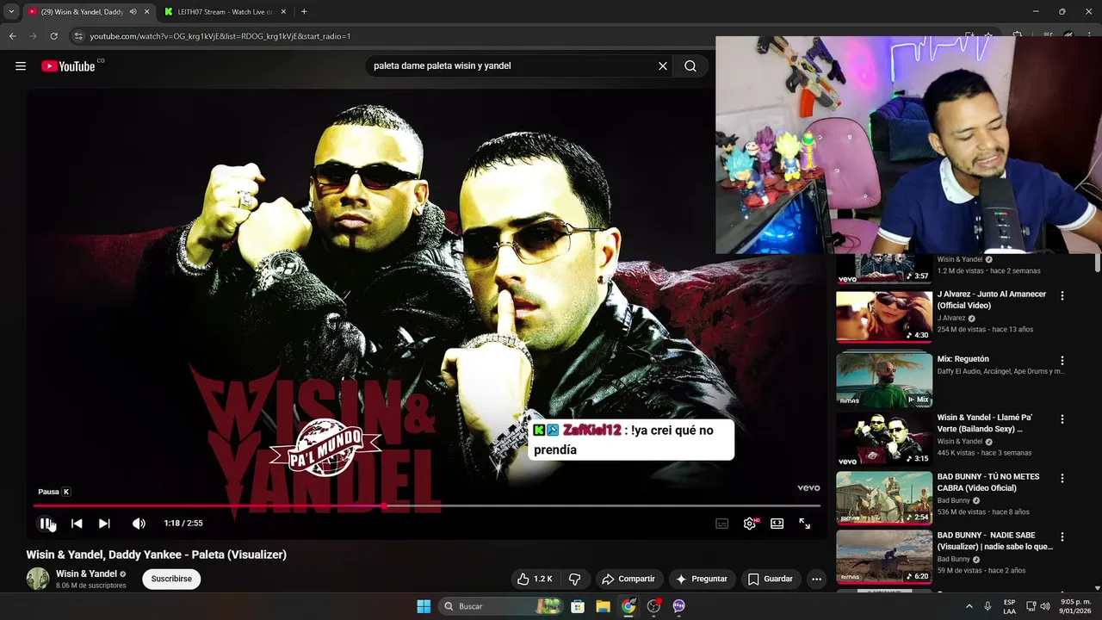The height and width of the screenshot is (620, 1102).
Task: Open options for Llamé Pa' Verte video
Action: (1062, 419)
